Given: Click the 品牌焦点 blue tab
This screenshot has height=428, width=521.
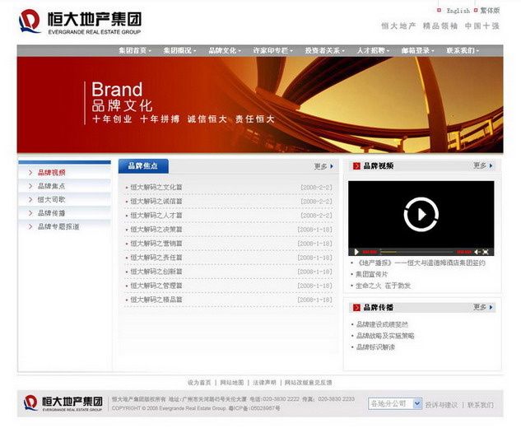Looking at the screenshot, I should (143, 165).
